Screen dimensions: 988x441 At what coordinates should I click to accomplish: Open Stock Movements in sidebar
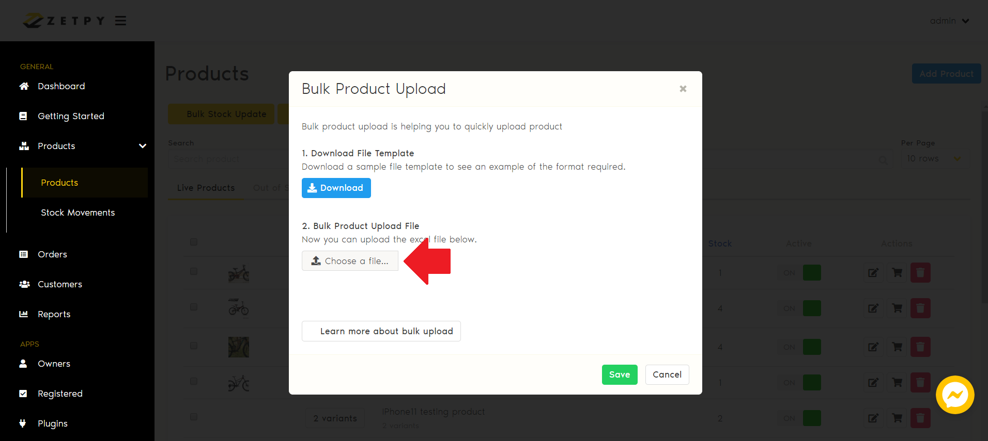(78, 213)
